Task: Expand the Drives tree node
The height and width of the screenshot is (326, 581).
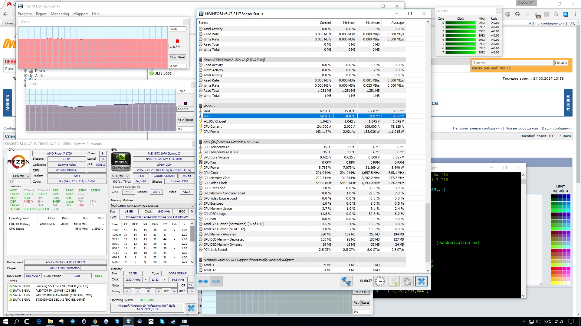Action: [x=26, y=71]
